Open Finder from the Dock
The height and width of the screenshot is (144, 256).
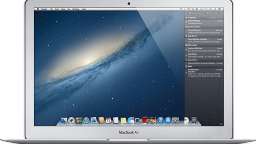[x=64, y=121]
